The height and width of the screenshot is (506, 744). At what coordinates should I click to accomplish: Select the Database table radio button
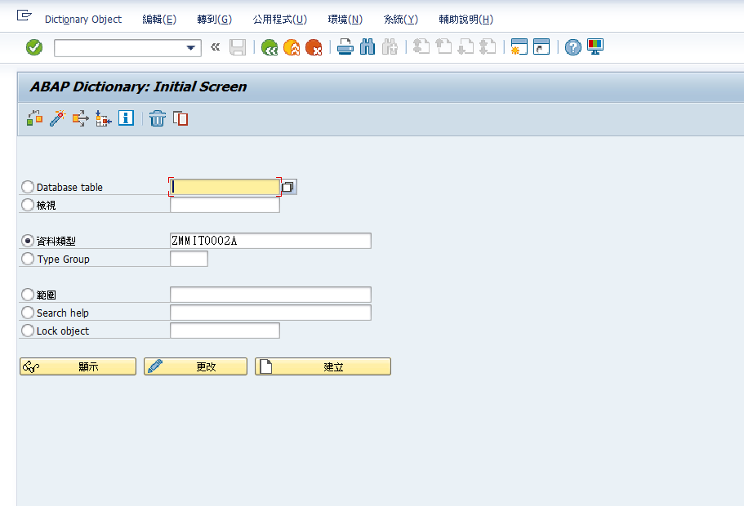[27, 186]
